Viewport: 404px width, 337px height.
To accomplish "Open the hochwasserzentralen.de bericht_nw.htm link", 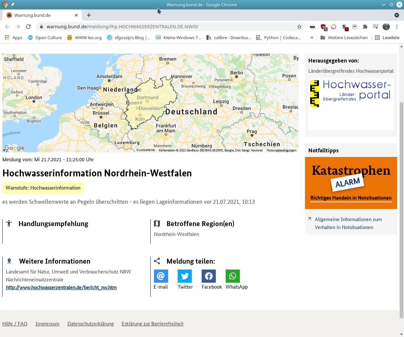I will click(x=61, y=287).
